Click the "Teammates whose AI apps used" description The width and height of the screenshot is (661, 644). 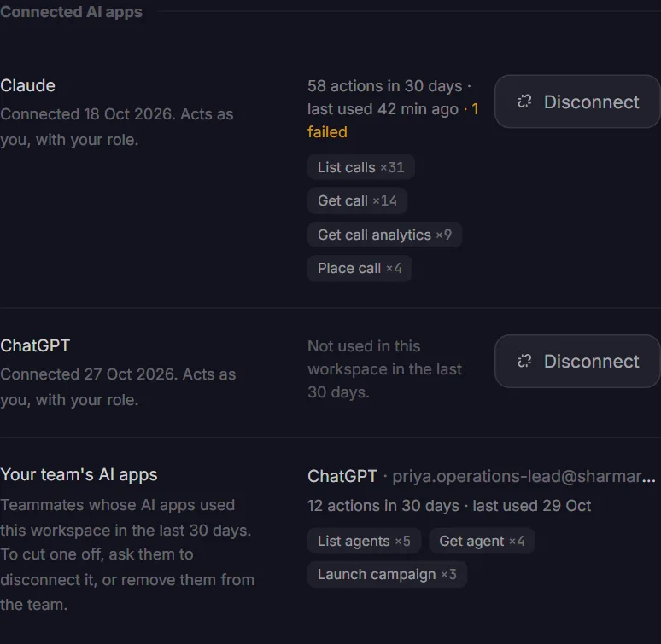(x=127, y=554)
